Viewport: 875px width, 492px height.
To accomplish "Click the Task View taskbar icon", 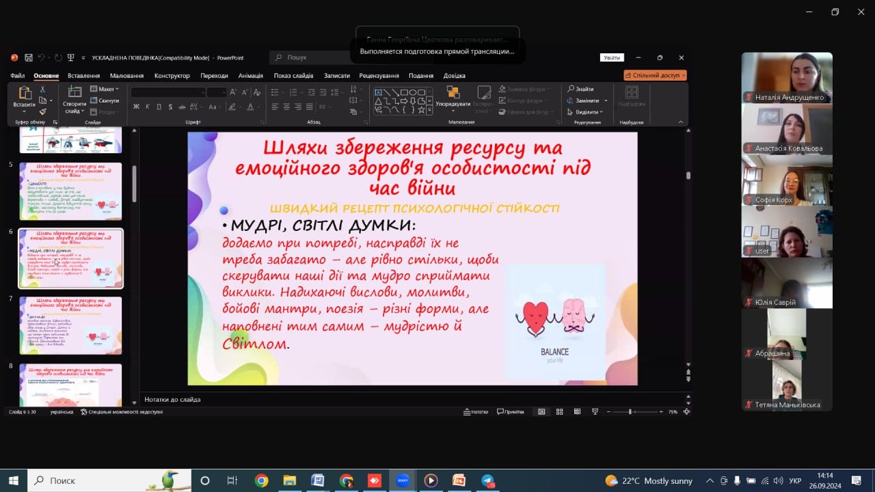I will (232, 480).
